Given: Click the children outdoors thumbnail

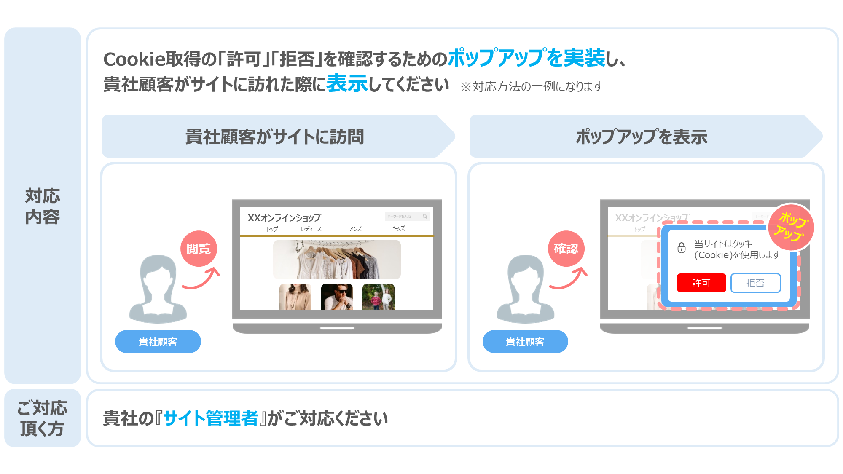Looking at the screenshot, I should pyautogui.click(x=379, y=297).
